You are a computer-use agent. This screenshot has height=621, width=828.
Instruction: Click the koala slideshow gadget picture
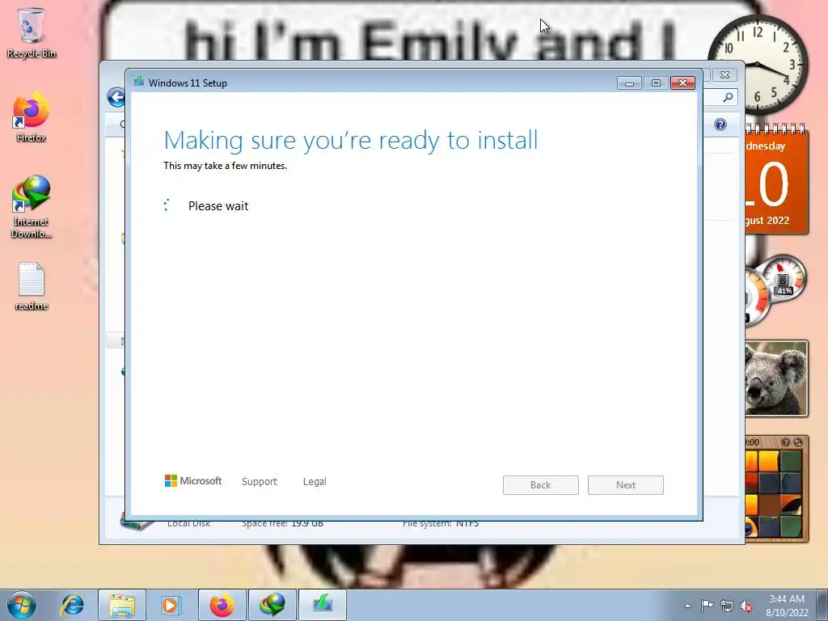tap(776, 378)
